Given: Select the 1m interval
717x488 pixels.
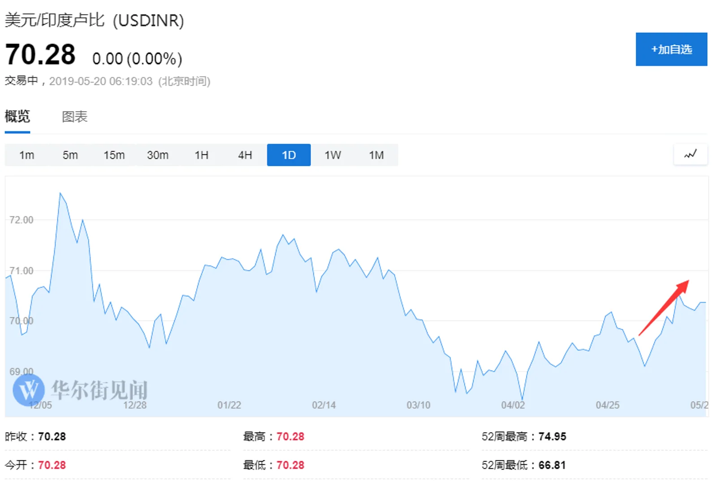Looking at the screenshot, I should coord(26,155).
